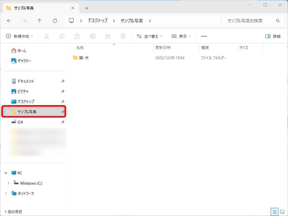The height and width of the screenshot is (216, 288).
Task: Switch to details layout at bottom right
Action: coord(282,212)
